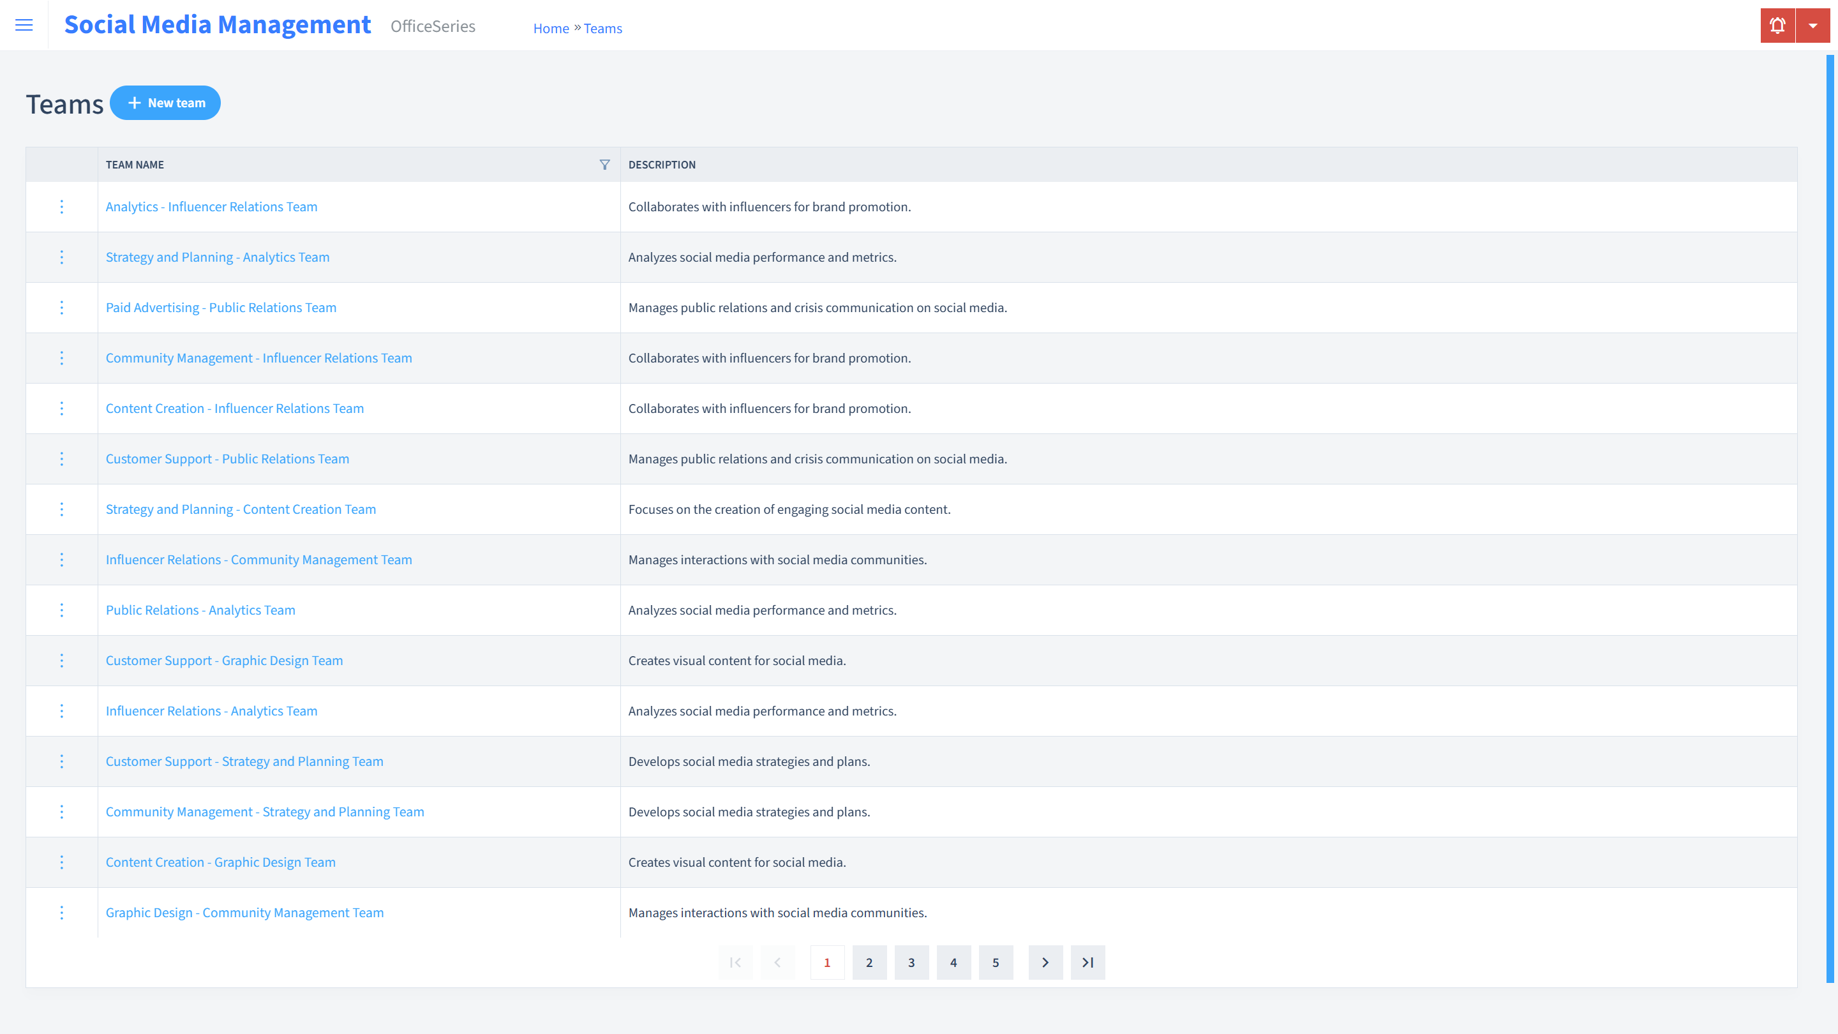Open row menu for Public Relations - Analytics Team
Image resolution: width=1838 pixels, height=1034 pixels.
62,610
